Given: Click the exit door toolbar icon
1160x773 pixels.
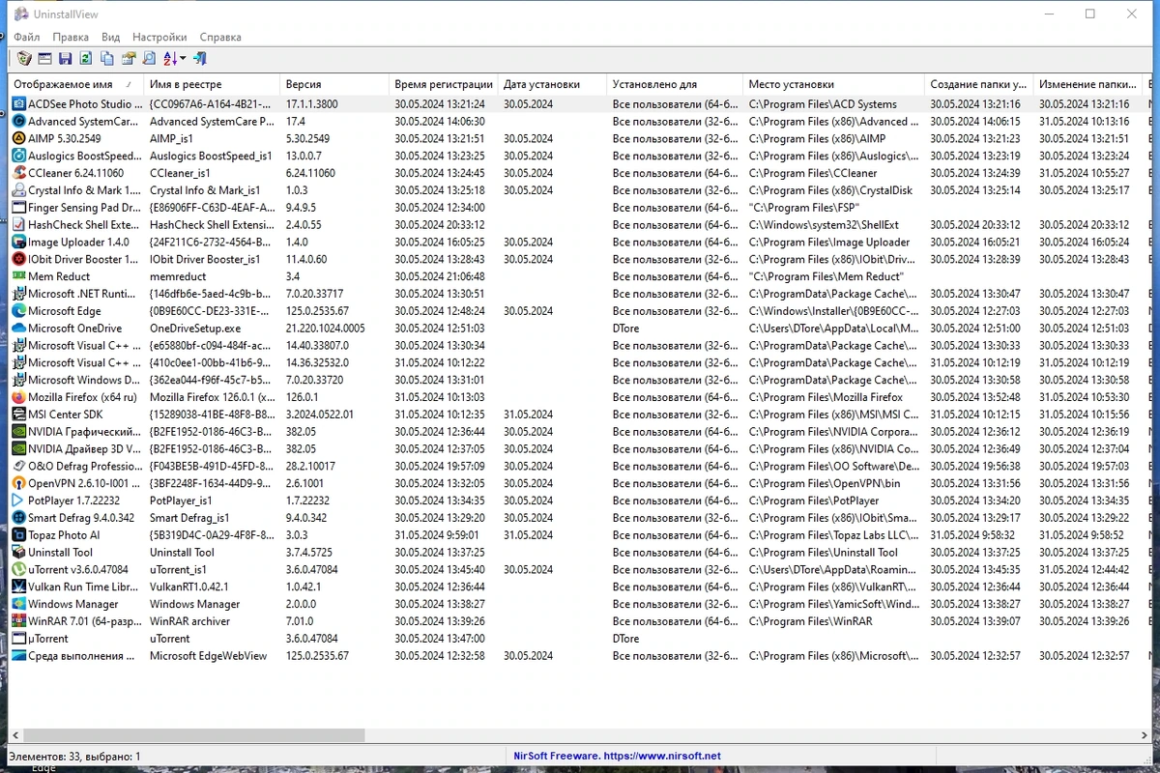Looking at the screenshot, I should (x=199, y=59).
